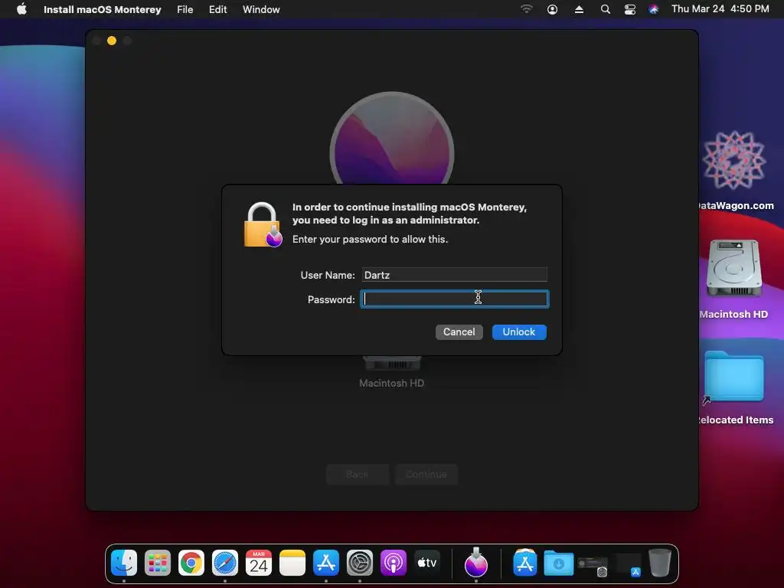Open the user account menu bar icon
Image resolution: width=784 pixels, height=588 pixels.
point(552,9)
